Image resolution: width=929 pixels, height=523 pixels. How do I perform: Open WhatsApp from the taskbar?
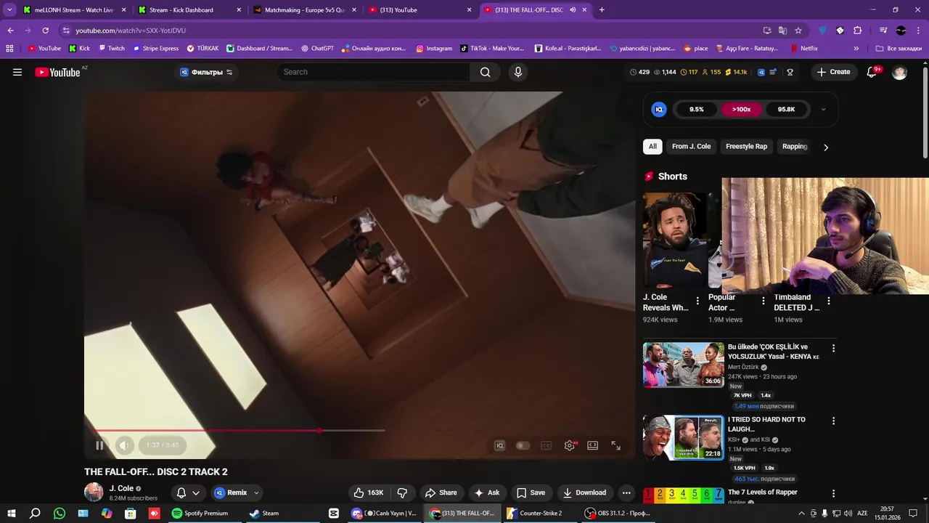click(60, 513)
